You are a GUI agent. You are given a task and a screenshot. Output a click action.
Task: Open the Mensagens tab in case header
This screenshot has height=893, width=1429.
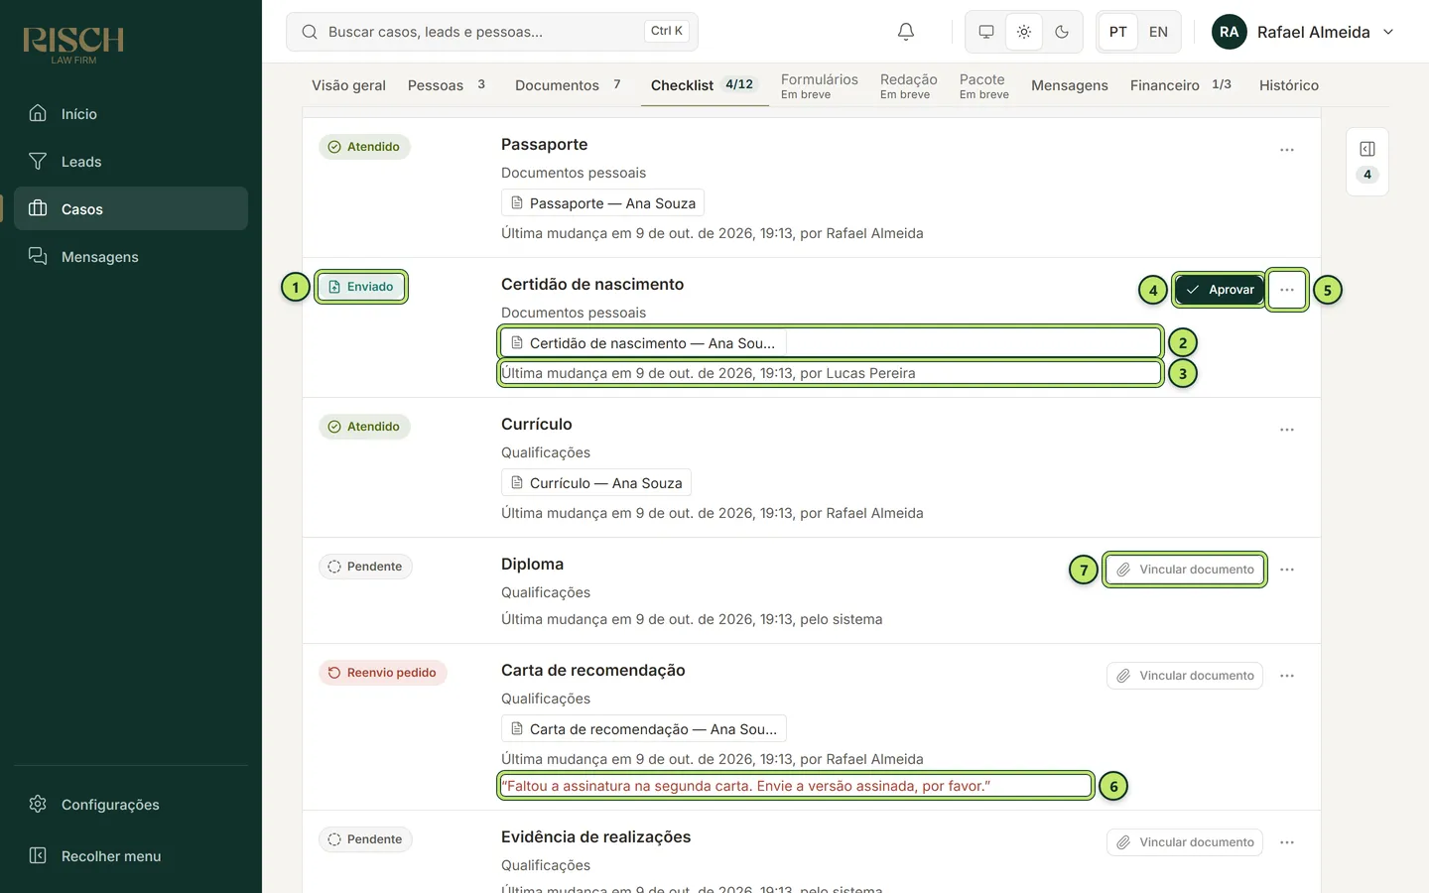pyautogui.click(x=1070, y=85)
